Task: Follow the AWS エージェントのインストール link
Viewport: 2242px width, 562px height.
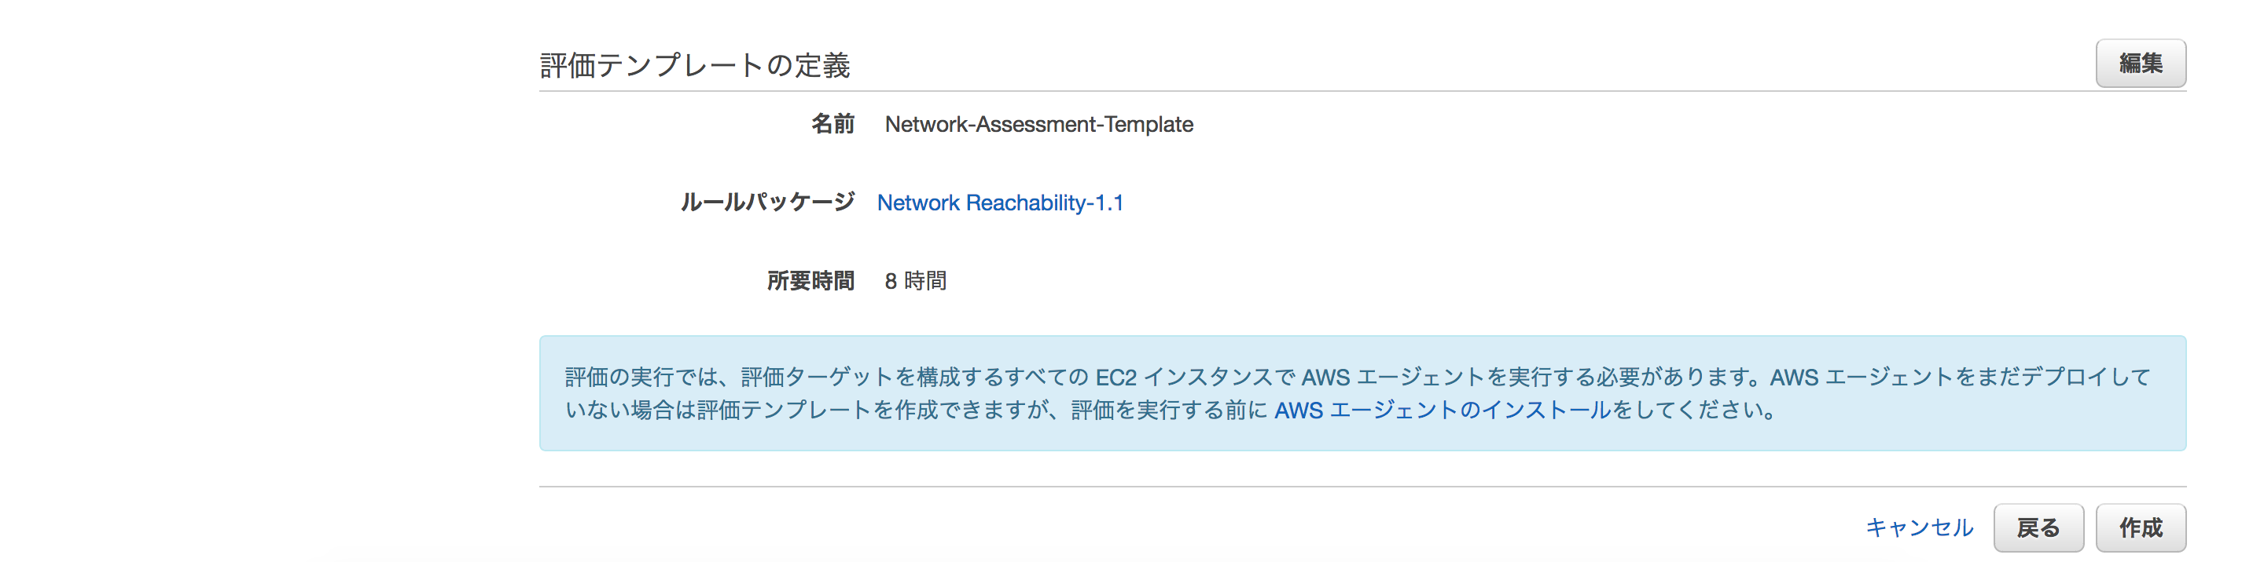Action: click(1443, 410)
